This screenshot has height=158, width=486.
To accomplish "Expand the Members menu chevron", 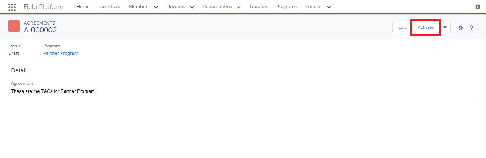I will [x=156, y=7].
